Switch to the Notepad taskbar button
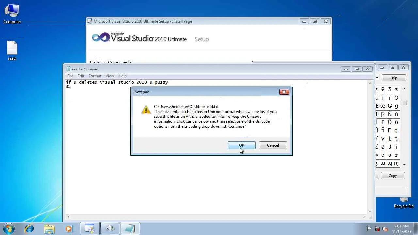This screenshot has width=418, height=235. 130,228
